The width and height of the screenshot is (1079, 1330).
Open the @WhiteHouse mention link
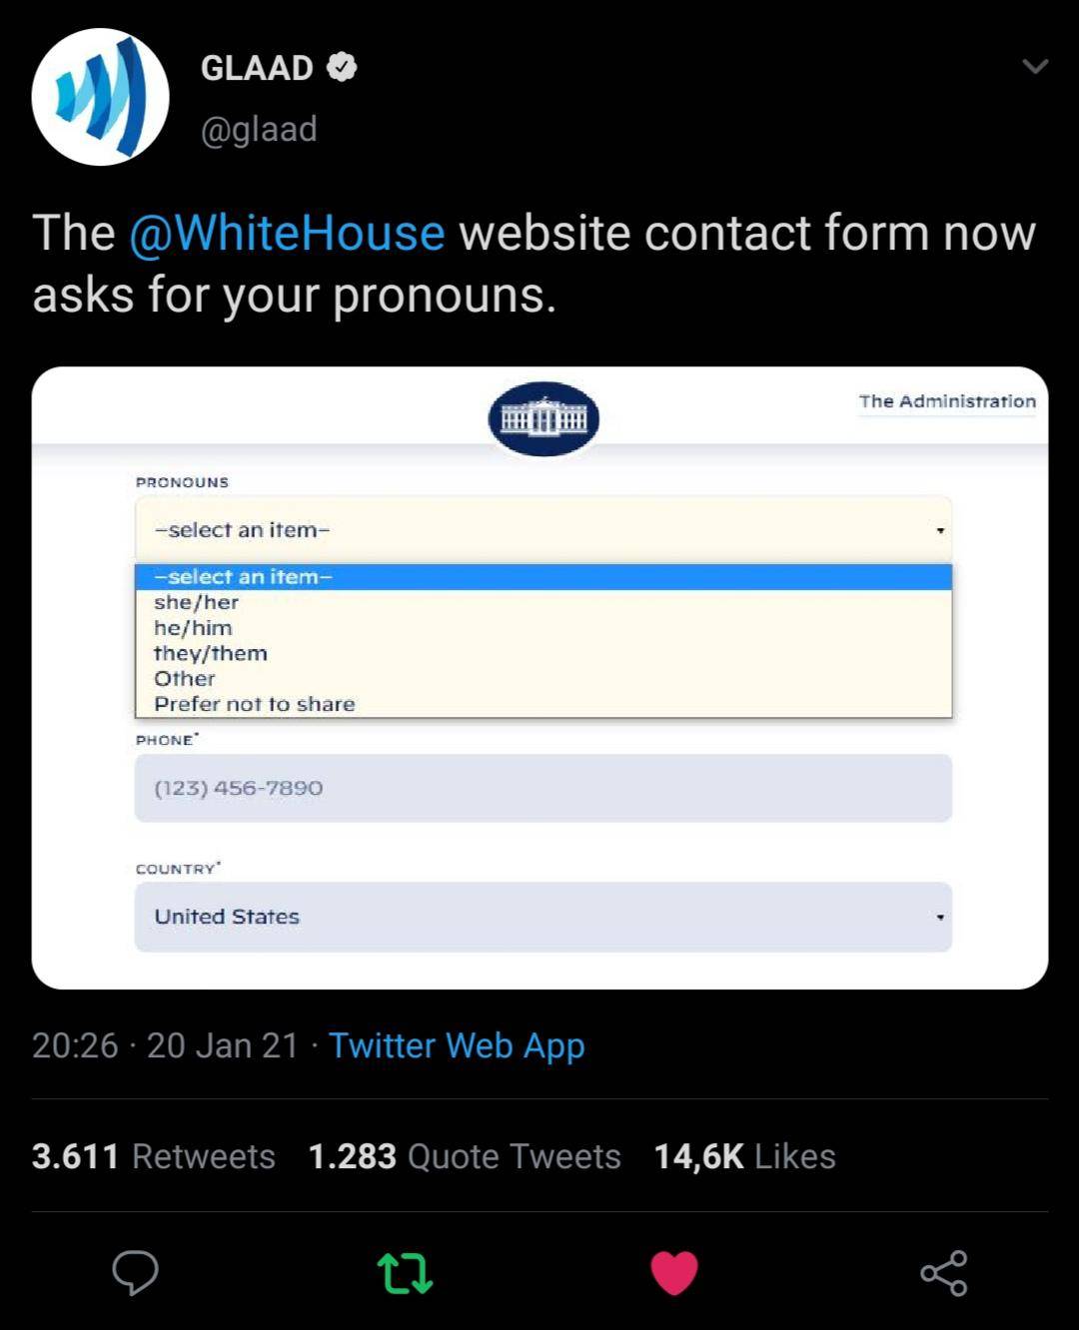[x=287, y=233]
